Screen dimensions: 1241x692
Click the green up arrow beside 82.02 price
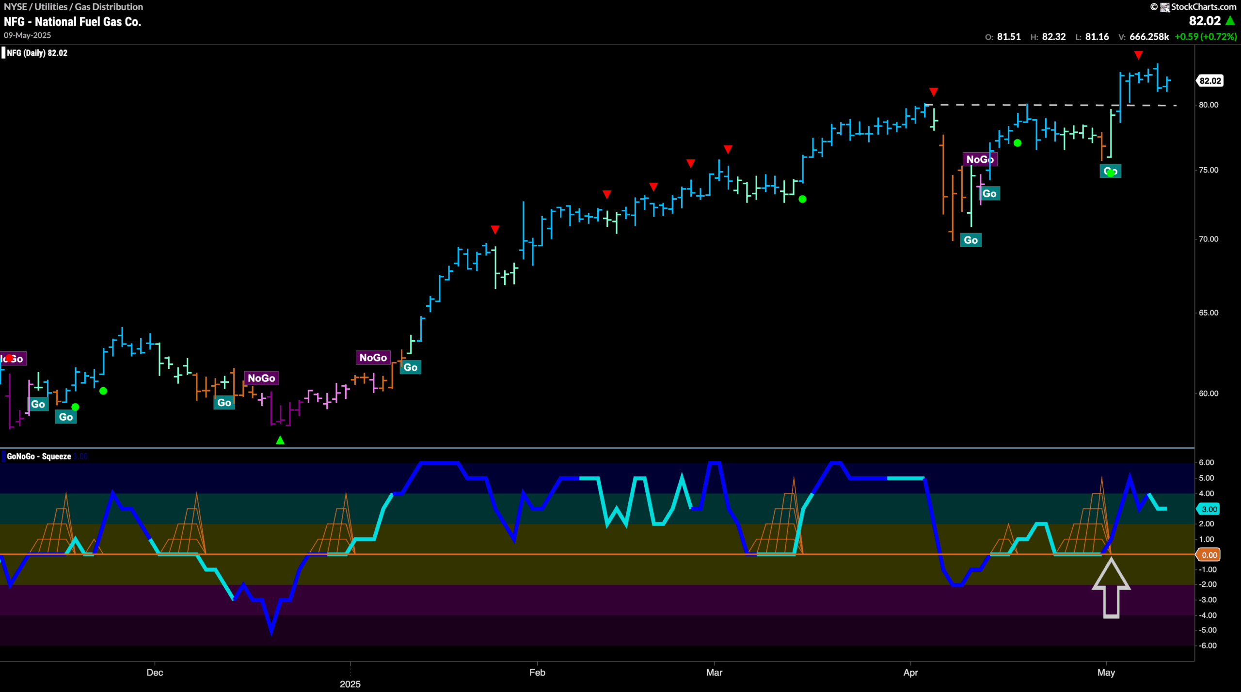click(x=1230, y=21)
